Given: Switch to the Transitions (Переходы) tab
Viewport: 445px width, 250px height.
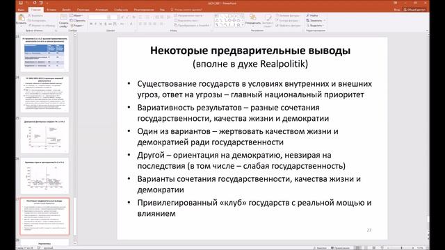Looking at the screenshot, I should coord(83,10).
